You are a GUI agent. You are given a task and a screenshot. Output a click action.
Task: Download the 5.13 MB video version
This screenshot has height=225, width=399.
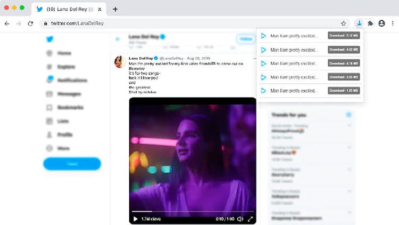point(344,36)
